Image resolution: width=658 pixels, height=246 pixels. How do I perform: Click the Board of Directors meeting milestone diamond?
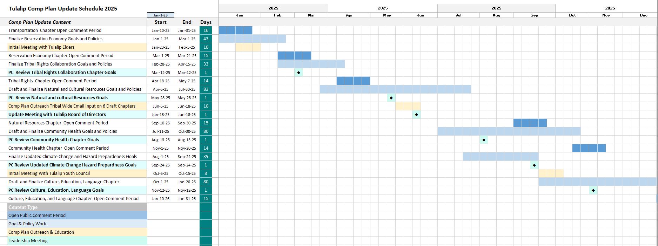pyautogui.click(x=416, y=115)
